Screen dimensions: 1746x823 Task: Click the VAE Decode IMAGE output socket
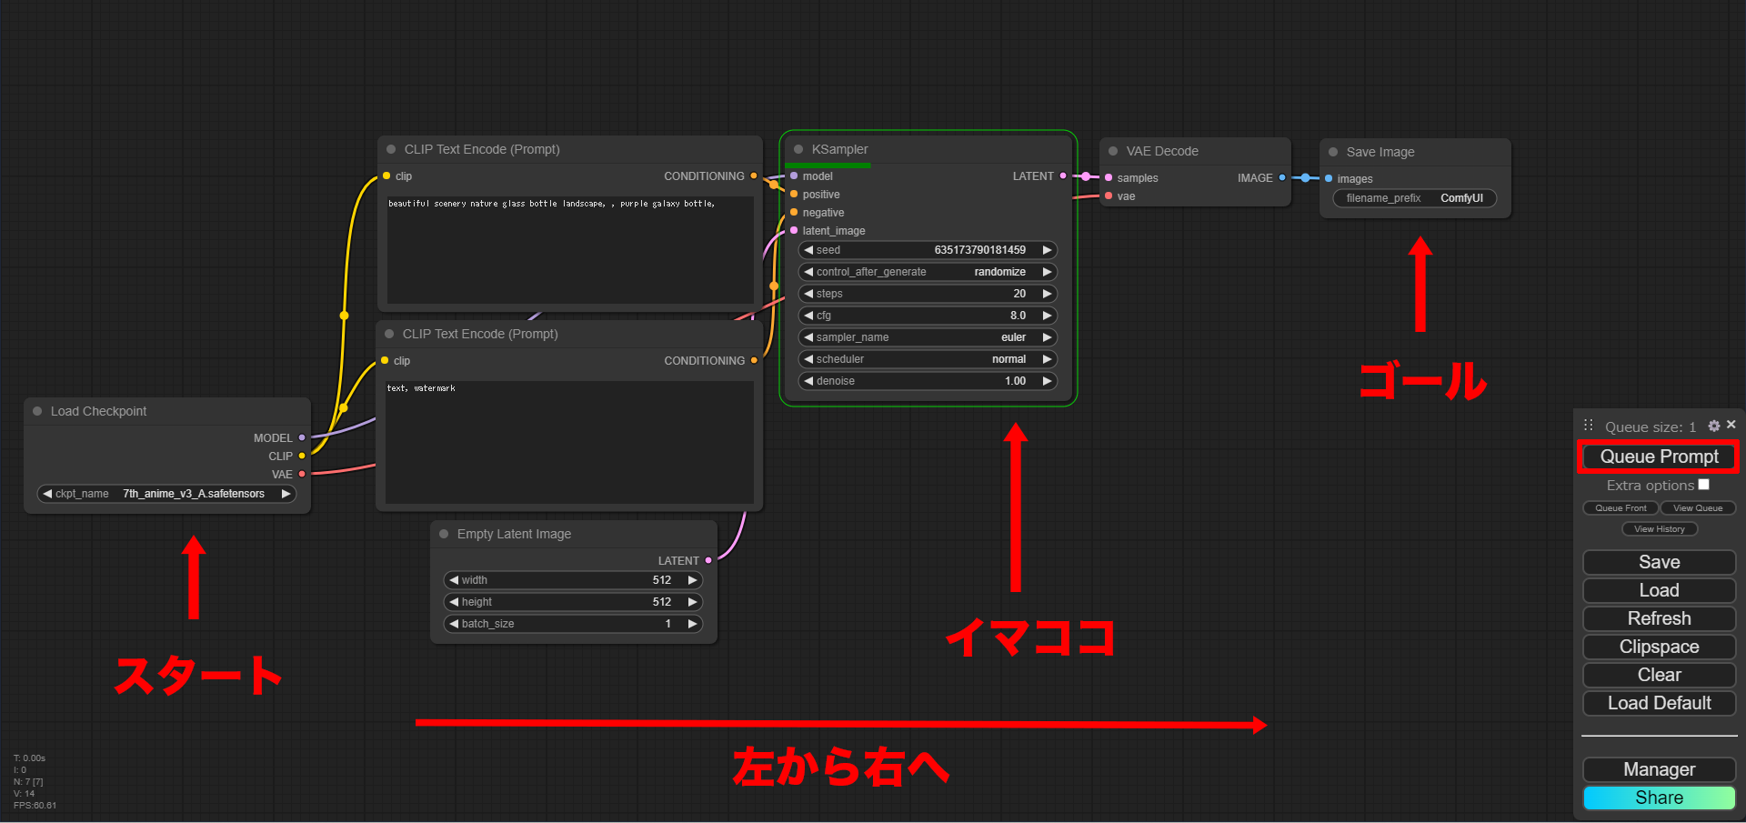(1282, 178)
